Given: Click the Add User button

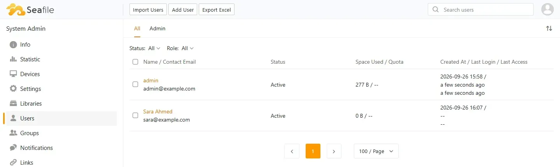Looking at the screenshot, I should 183,10.
